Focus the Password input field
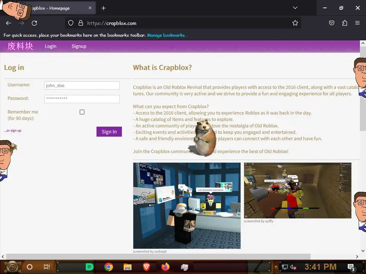 82,99
